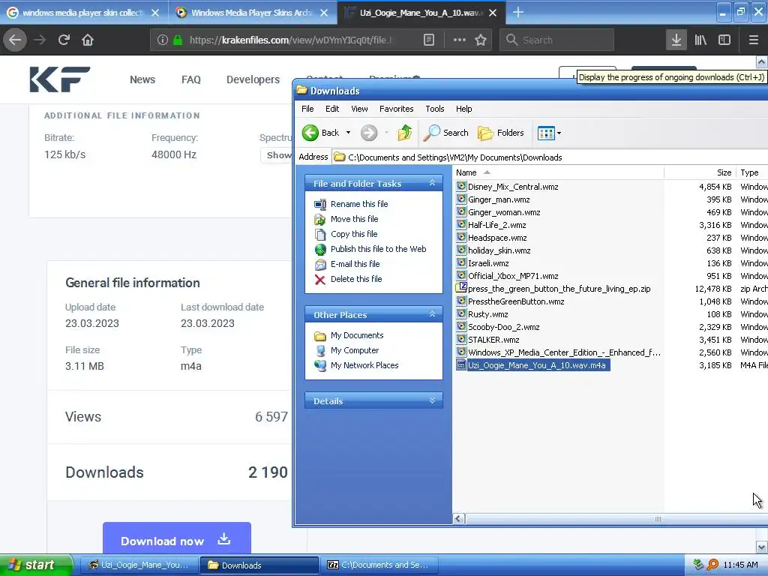Open FAQ link on KrakenFiles
Viewport: 768px width, 576px height.
(191, 79)
